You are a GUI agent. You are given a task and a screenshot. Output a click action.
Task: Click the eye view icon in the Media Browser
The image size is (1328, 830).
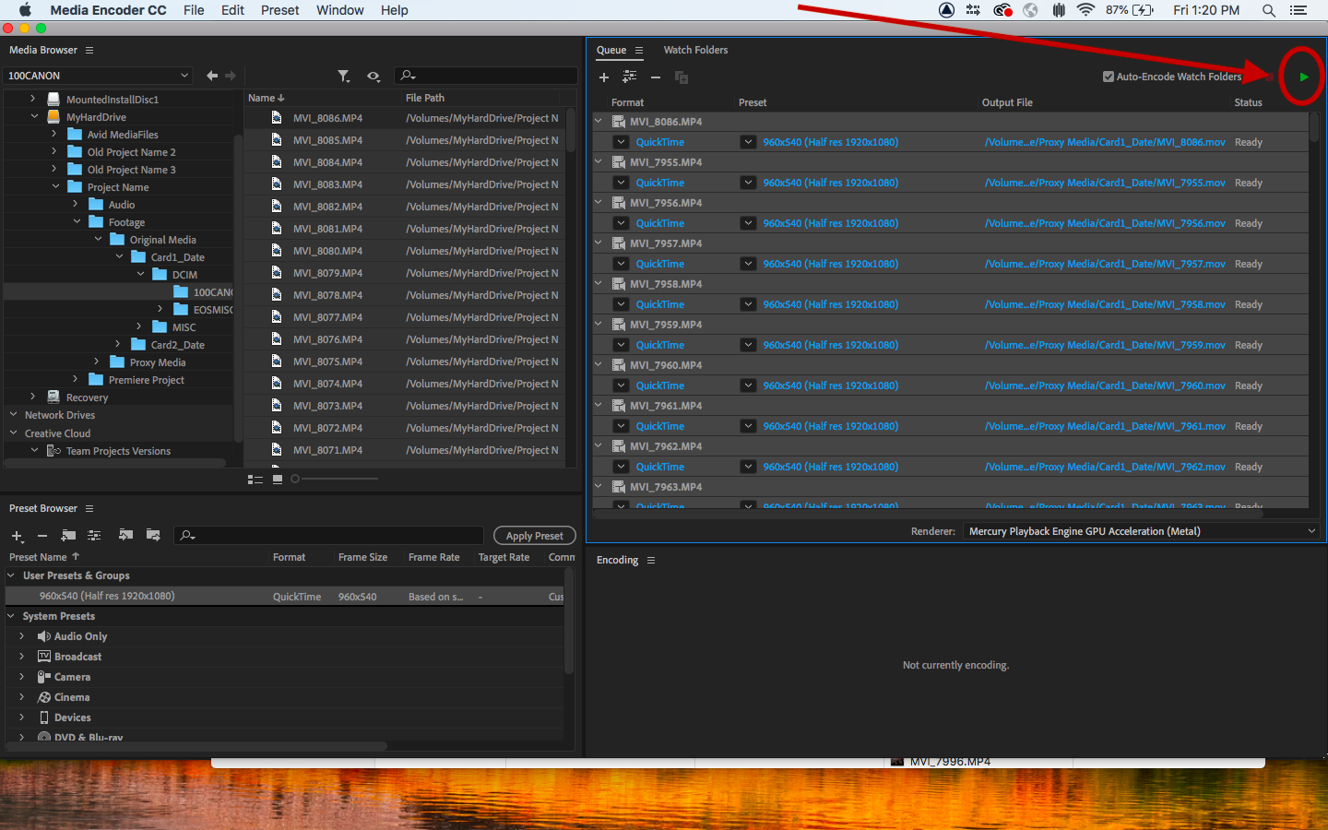pyautogui.click(x=373, y=76)
